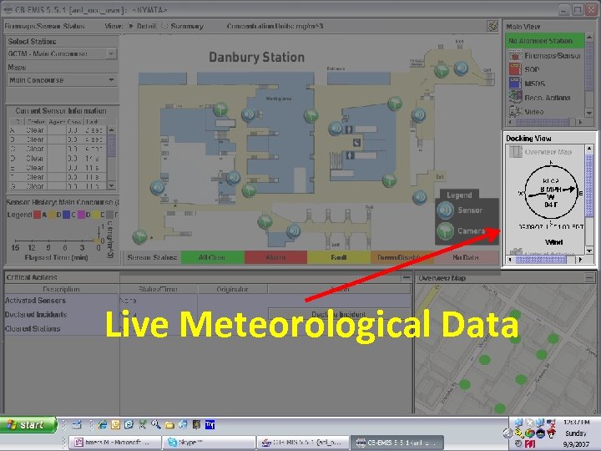Click the magenta D swatch in Sensor History legend
This screenshot has width=601, height=451.
81,215
